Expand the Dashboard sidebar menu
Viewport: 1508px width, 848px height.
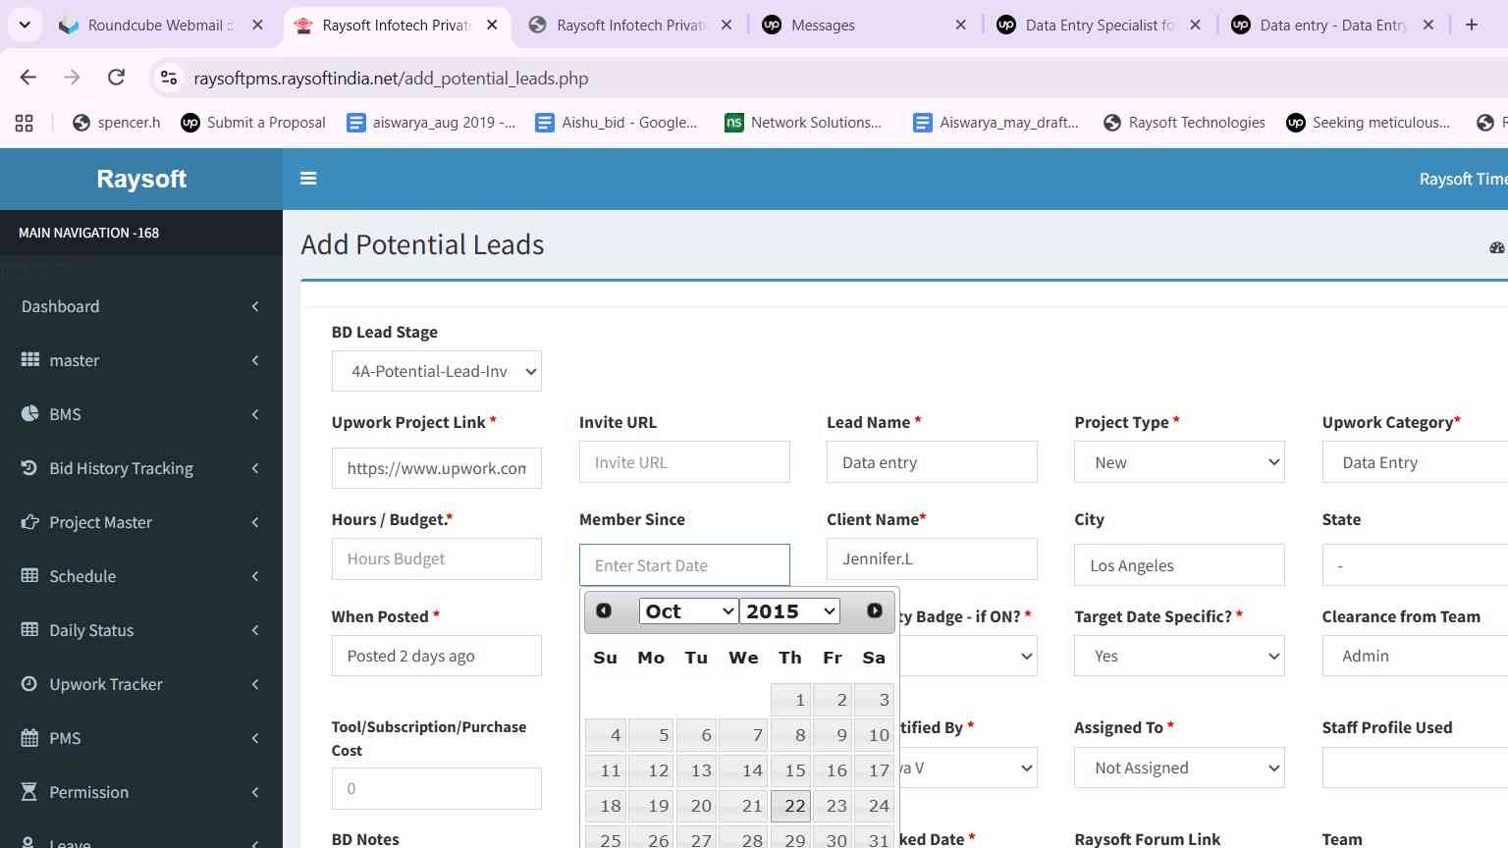coord(141,306)
